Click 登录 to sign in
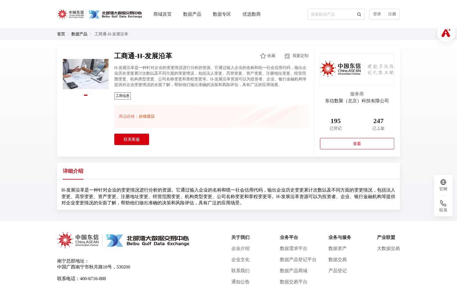 (x=377, y=14)
